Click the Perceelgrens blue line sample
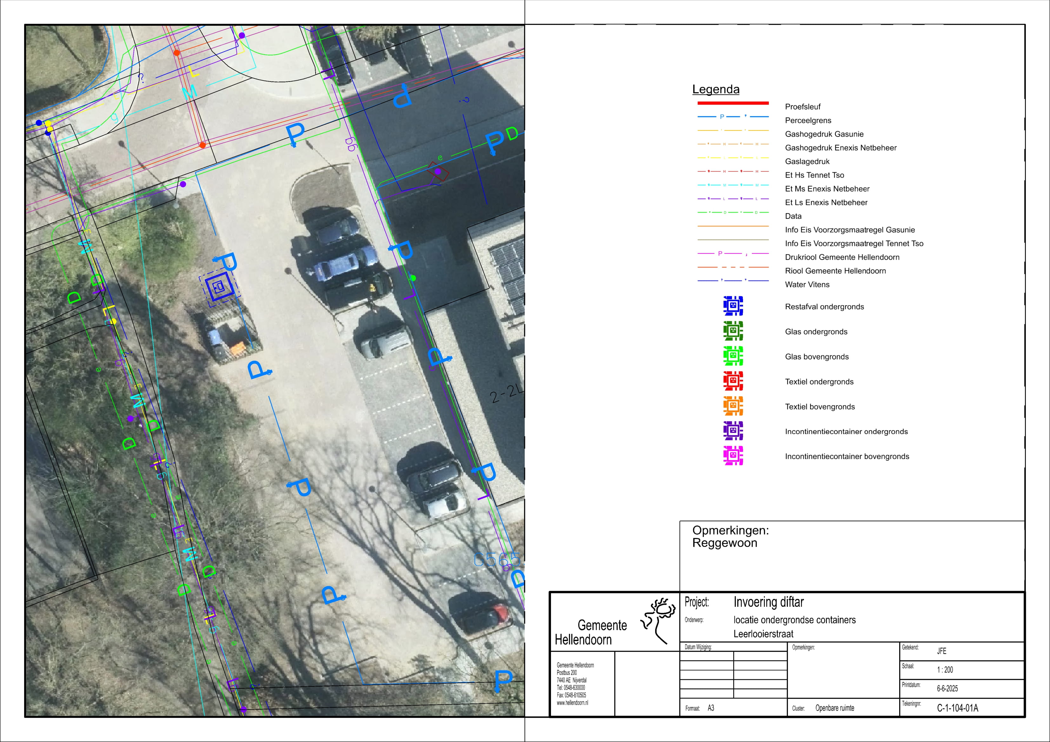1050x742 pixels. (x=733, y=117)
